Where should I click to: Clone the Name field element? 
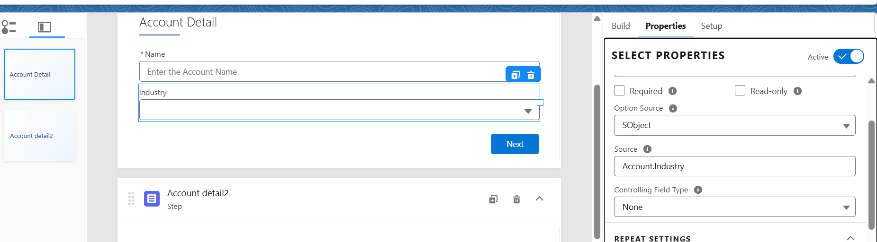click(515, 75)
